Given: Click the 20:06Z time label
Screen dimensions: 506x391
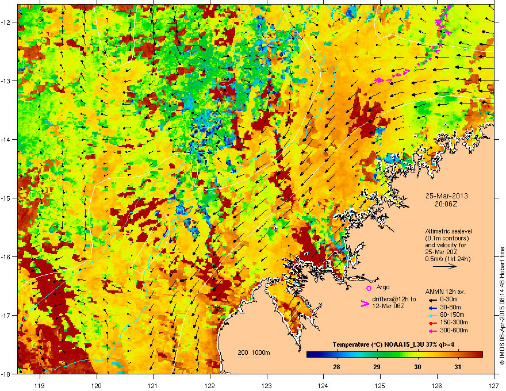Looking at the screenshot, I should [x=446, y=204].
